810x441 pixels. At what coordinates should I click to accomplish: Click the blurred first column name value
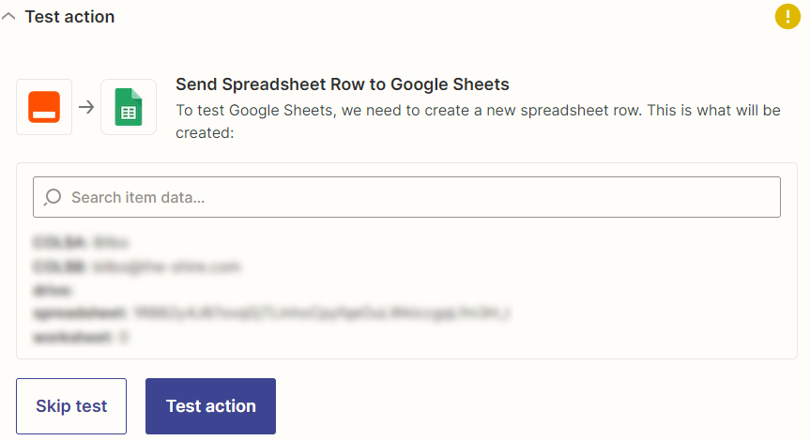pos(111,242)
